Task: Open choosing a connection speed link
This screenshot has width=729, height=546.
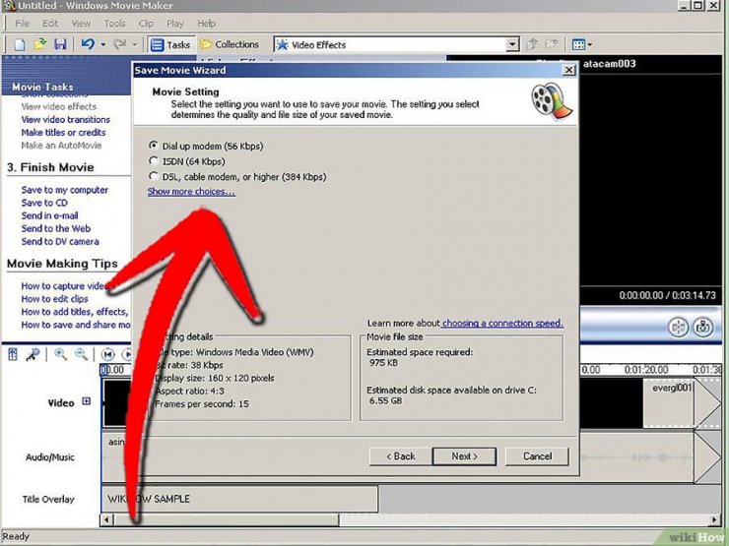Action: point(502,323)
